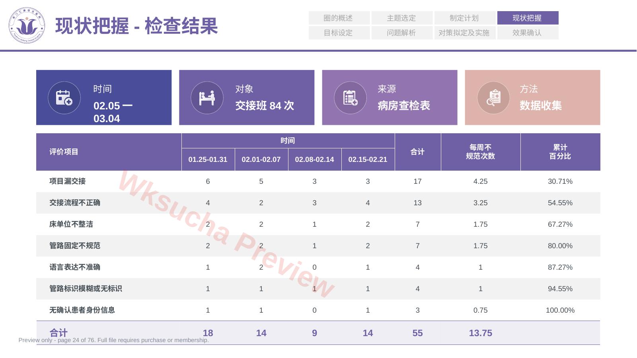Image resolution: width=637 pixels, height=358 pixels.
Task: Click the preview notice text at bottom
Action: tap(113, 340)
